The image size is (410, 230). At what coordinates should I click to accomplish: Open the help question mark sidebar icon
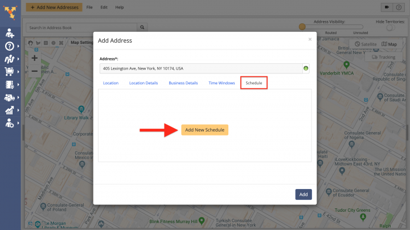coord(10,46)
